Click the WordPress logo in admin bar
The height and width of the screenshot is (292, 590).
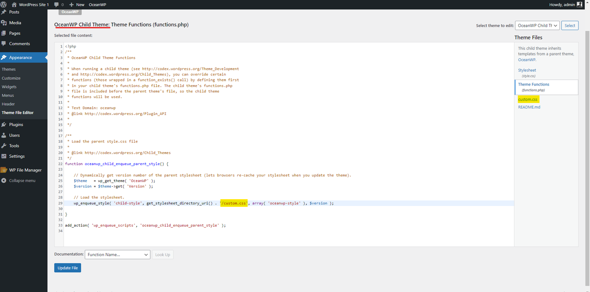click(x=4, y=4)
